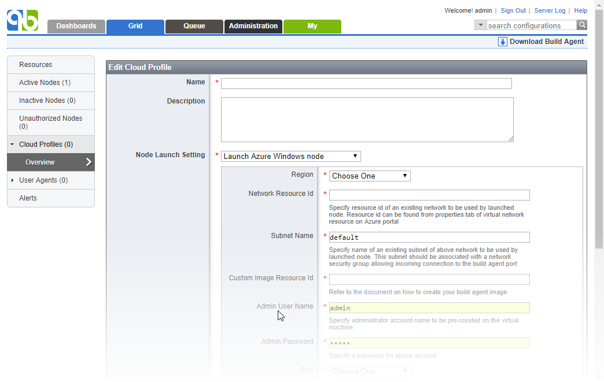Open the search scope dropdown arrow

coord(480,25)
